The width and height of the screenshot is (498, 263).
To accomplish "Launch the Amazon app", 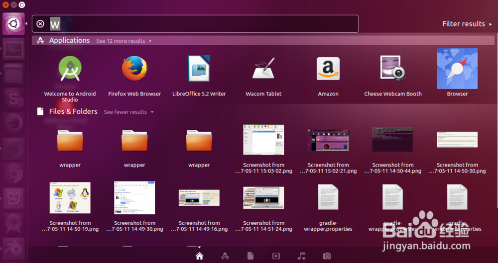I will click(328, 76).
